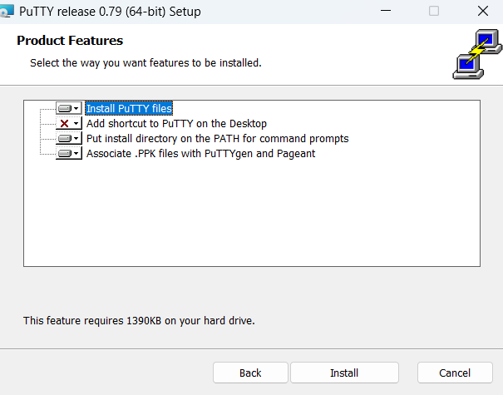Click the drive icon beside Associate .PPK files
The width and height of the screenshot is (503, 395).
65,154
